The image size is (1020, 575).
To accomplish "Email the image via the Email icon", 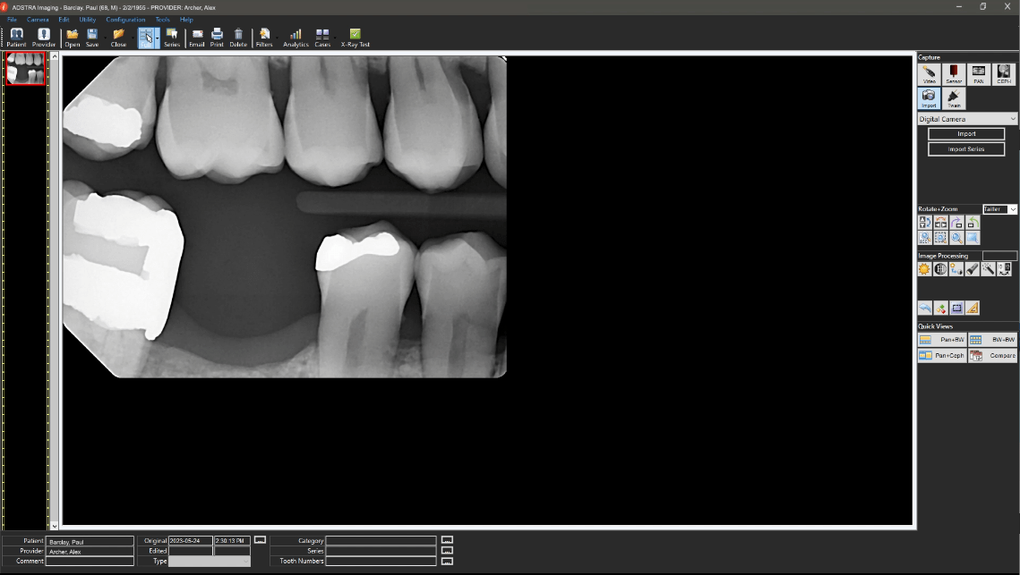I will [196, 38].
